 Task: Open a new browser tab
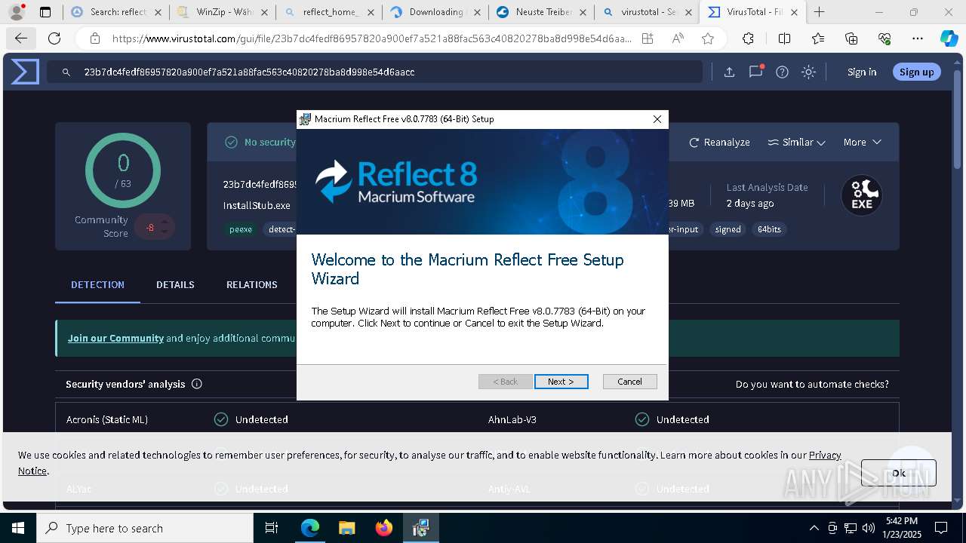coord(820,12)
